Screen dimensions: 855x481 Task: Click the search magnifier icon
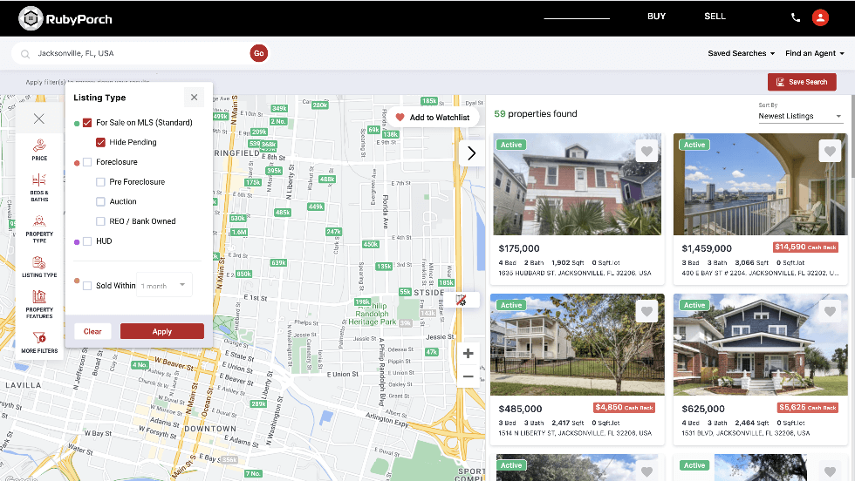pos(25,53)
